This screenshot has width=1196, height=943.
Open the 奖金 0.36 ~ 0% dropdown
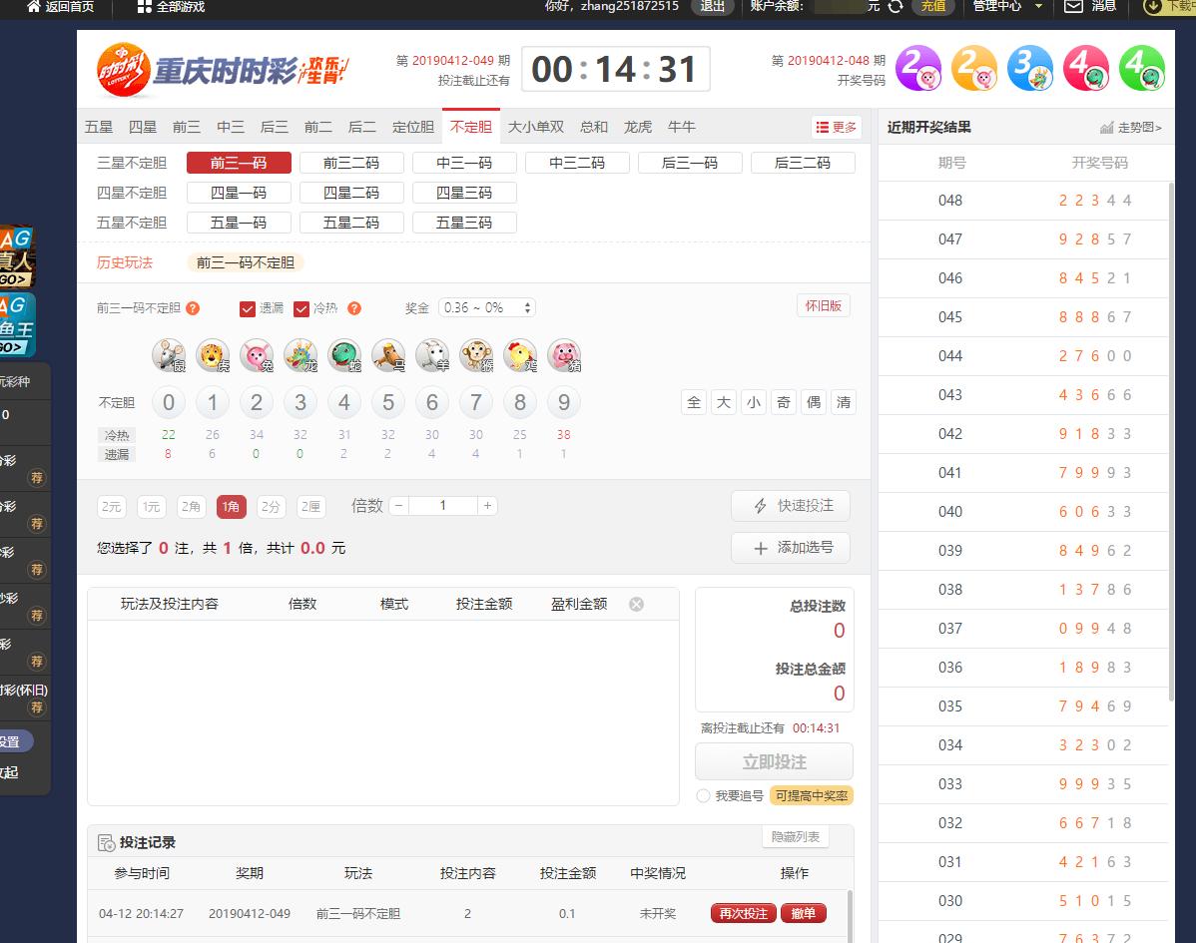tap(487, 307)
